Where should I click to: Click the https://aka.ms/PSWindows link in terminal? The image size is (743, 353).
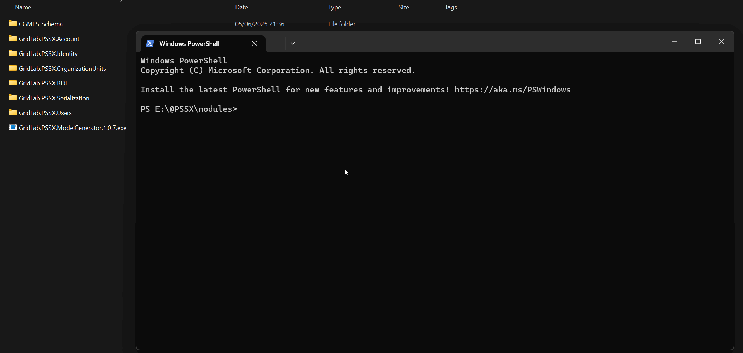click(x=512, y=90)
